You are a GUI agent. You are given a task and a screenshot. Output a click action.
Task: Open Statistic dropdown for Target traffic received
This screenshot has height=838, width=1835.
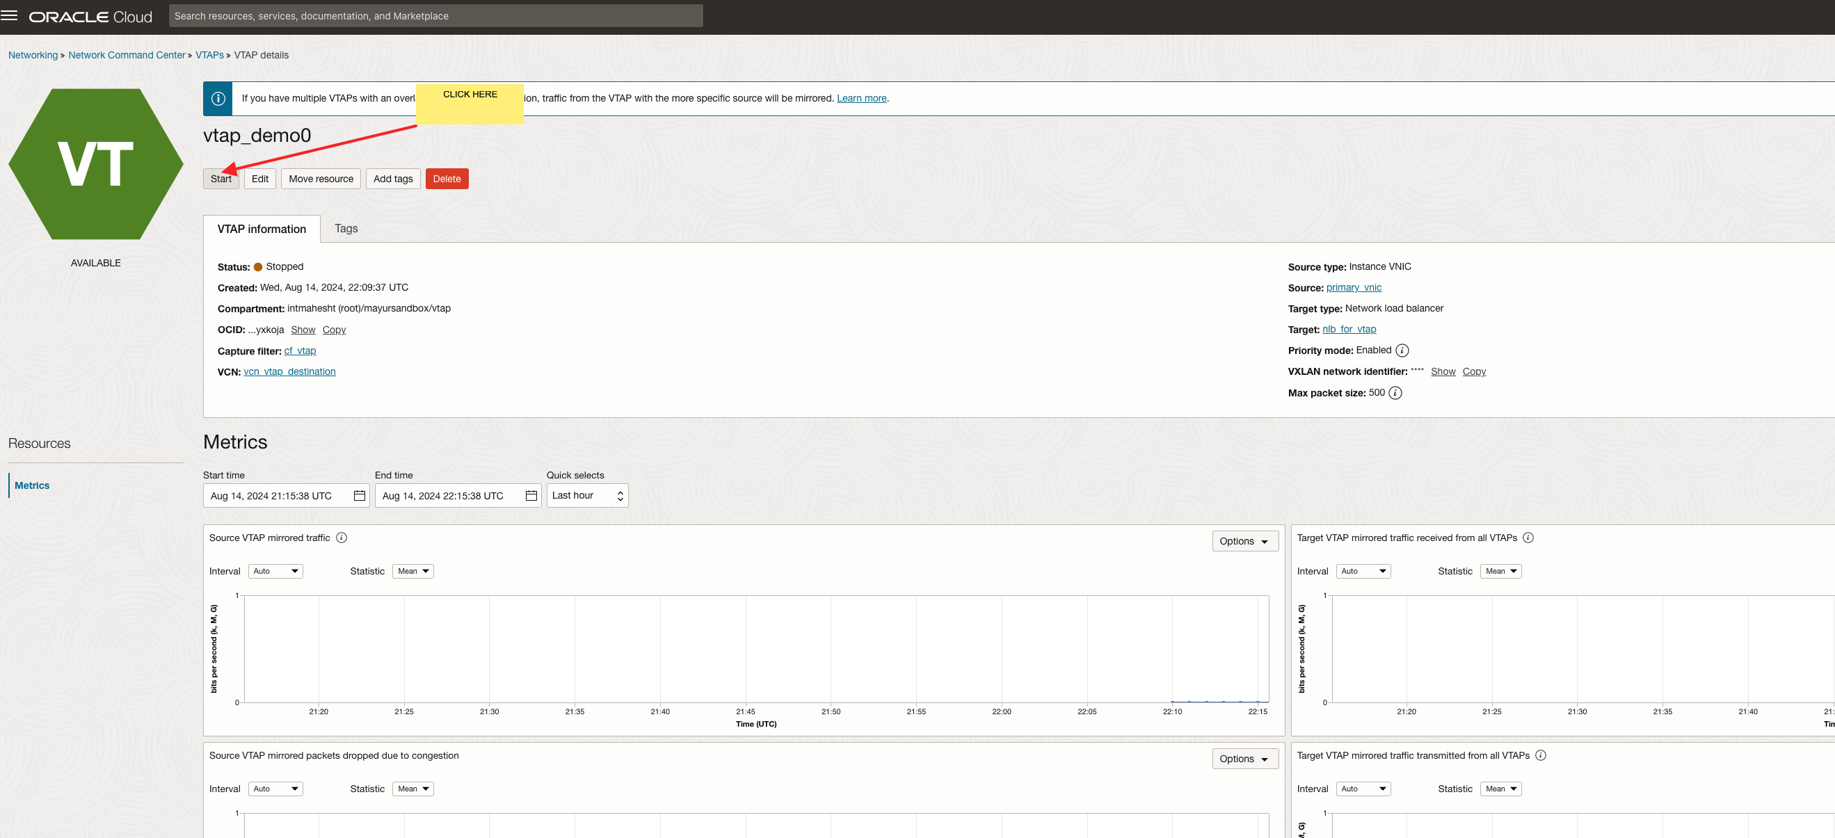pyautogui.click(x=1501, y=571)
